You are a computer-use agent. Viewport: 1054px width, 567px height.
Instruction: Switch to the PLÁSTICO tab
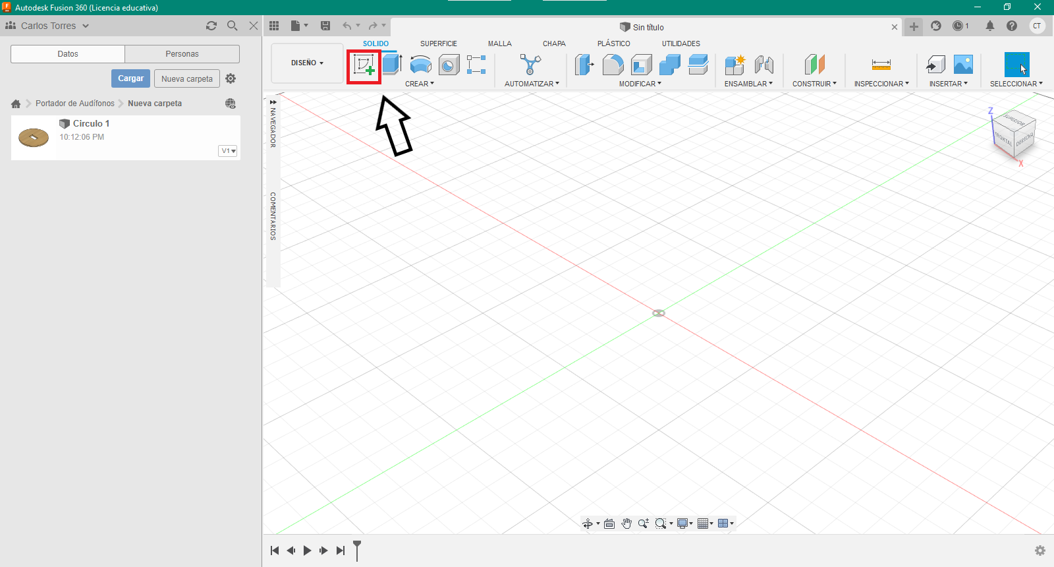tap(614, 44)
